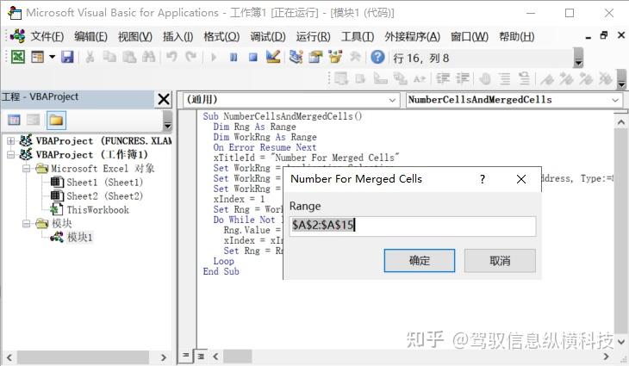Open the 运行(R) menu
Viewport: 629px width, 366px height.
pyautogui.click(x=314, y=37)
